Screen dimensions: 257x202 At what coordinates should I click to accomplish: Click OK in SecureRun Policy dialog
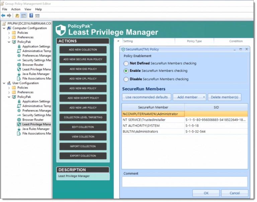coord(206,193)
